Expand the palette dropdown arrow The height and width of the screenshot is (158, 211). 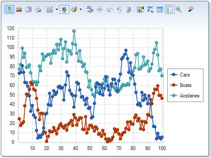pyautogui.click(x=81, y=10)
